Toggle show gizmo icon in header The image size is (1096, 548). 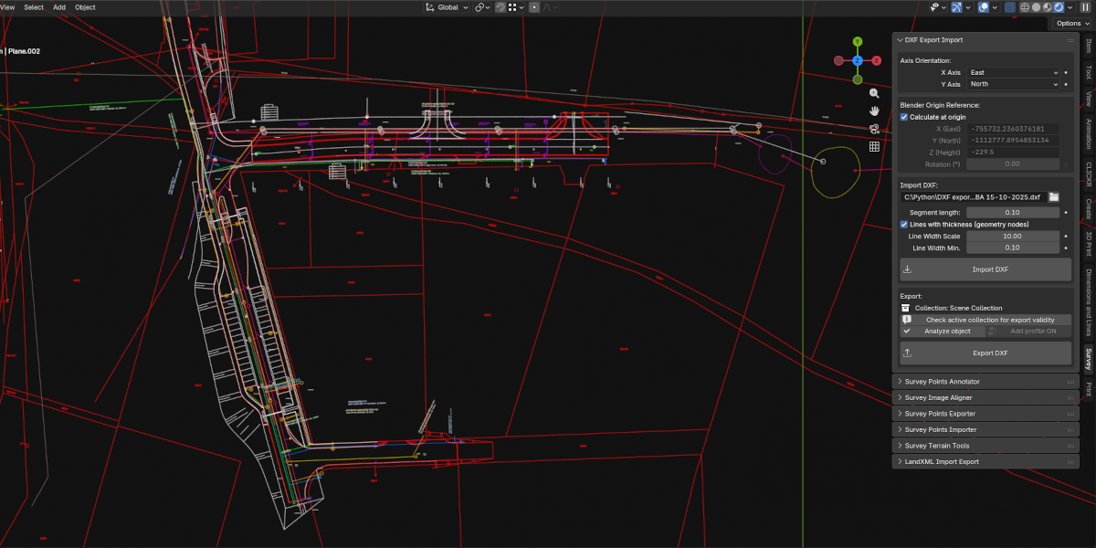click(956, 7)
